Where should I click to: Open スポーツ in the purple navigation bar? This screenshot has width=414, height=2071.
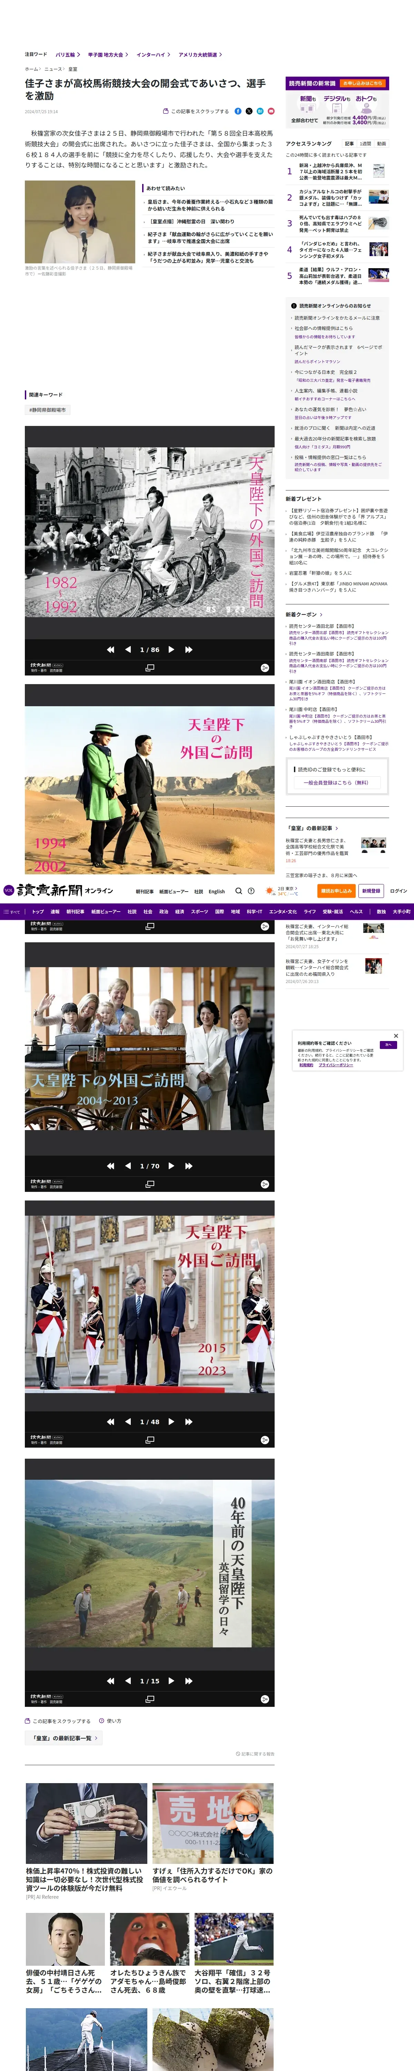pyautogui.click(x=199, y=912)
